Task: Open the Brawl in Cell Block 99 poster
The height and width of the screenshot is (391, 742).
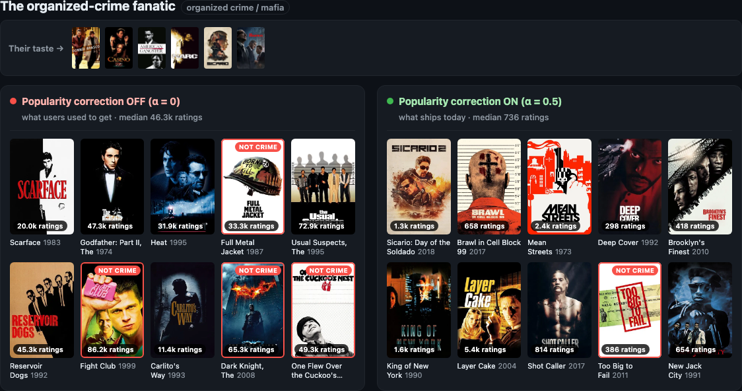Action: point(489,186)
